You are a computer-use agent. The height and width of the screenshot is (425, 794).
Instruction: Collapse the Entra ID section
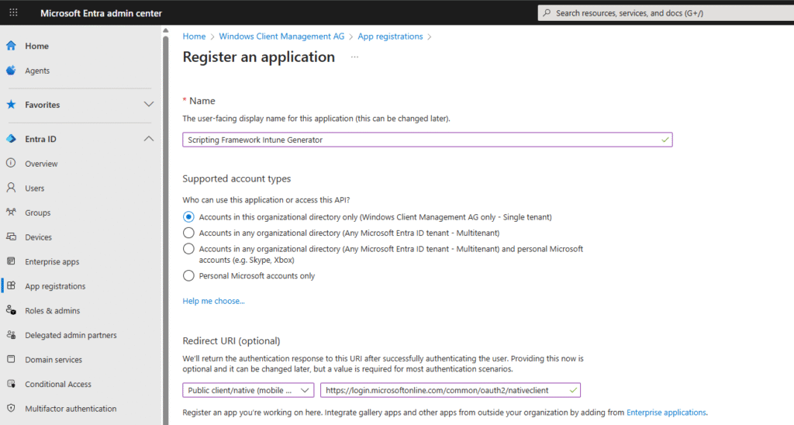point(149,139)
